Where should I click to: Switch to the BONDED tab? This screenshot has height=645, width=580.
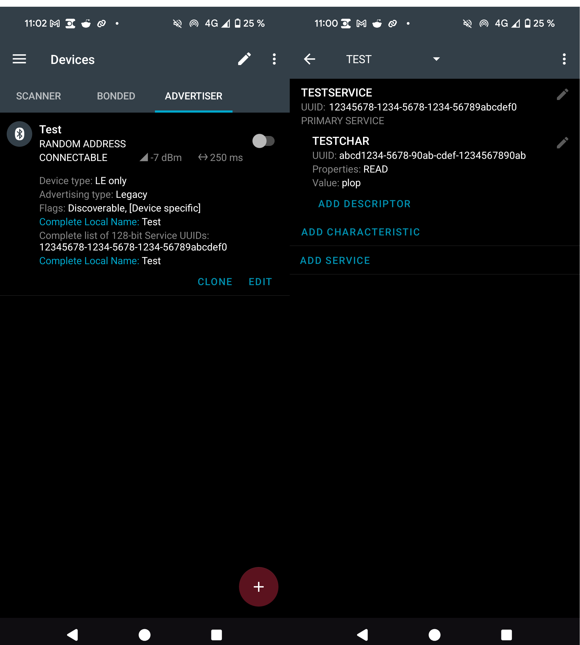pos(116,96)
